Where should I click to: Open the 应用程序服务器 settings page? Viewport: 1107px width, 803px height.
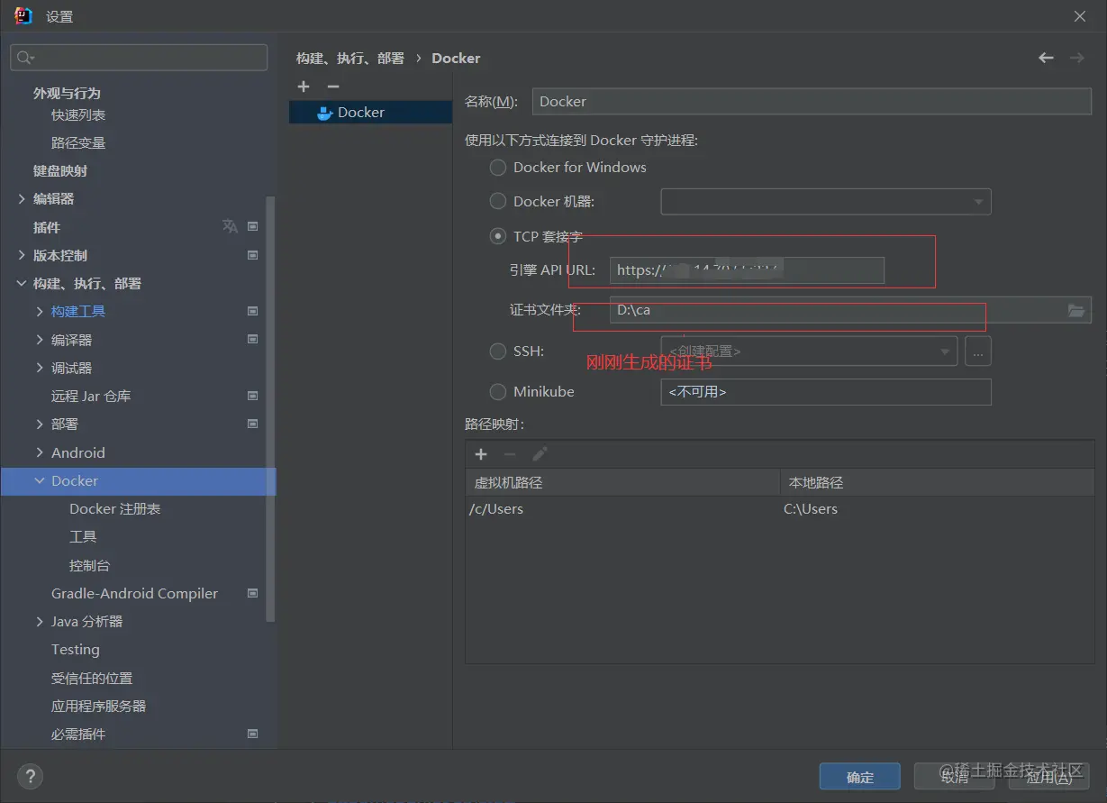click(x=98, y=706)
